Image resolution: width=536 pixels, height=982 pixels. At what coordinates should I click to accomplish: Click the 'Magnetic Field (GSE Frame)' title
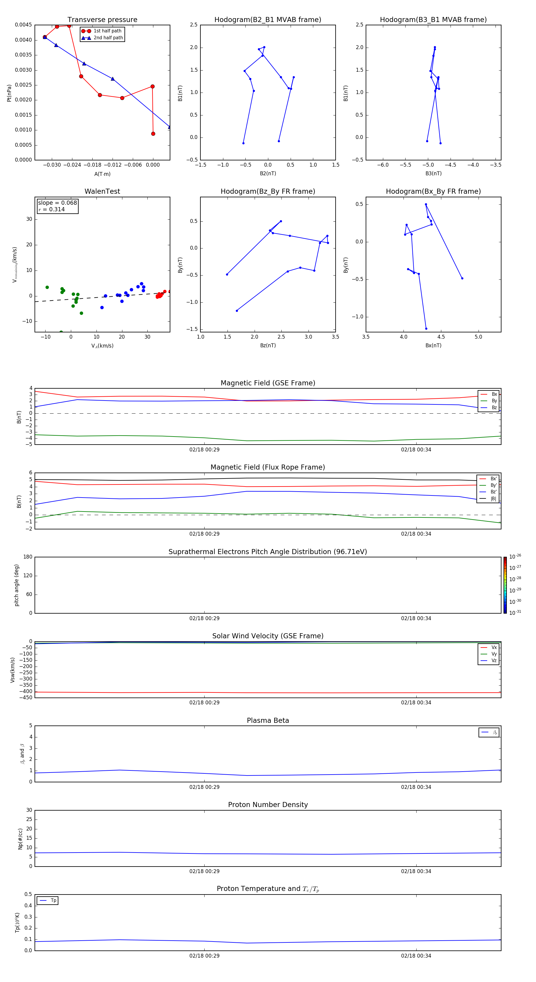pyautogui.click(x=268, y=383)
